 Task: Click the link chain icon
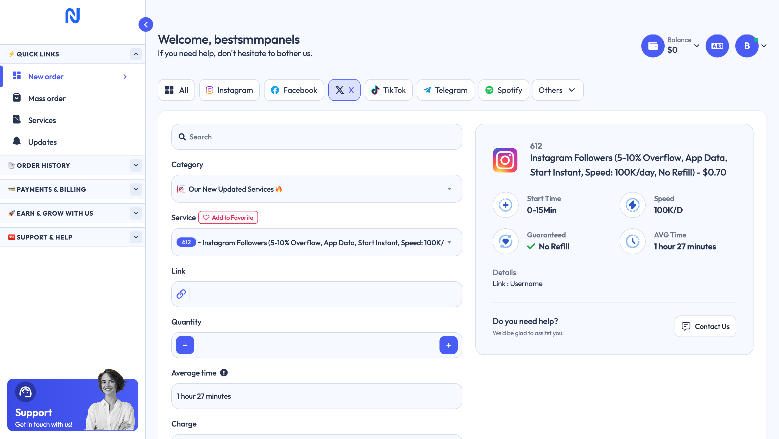point(181,294)
